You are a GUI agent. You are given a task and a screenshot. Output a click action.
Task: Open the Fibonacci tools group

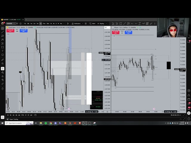click(x=3, y=36)
